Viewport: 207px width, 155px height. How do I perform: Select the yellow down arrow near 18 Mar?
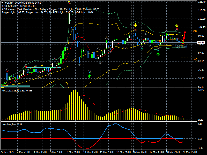(x=177, y=26)
